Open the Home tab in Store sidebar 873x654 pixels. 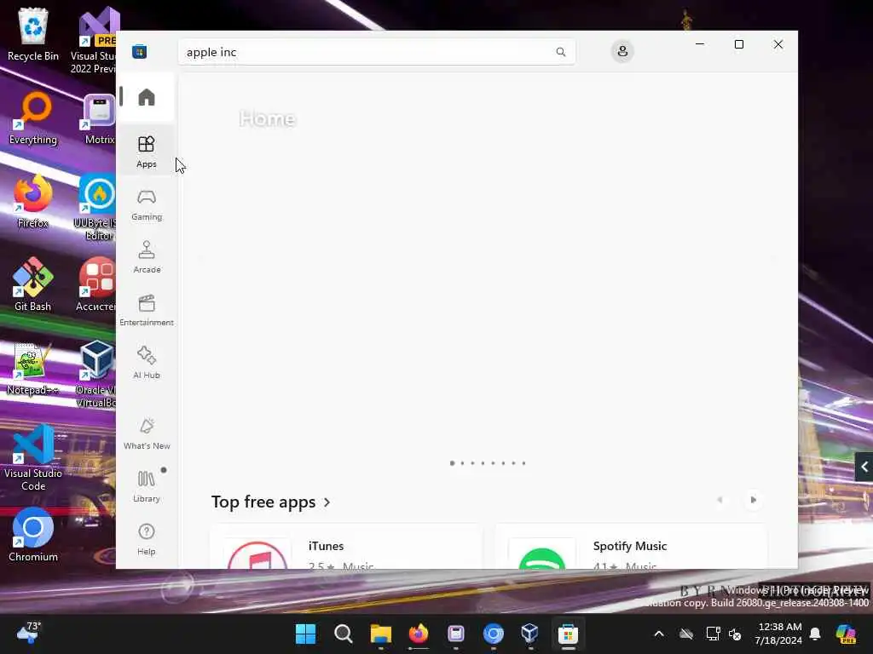coord(147,97)
